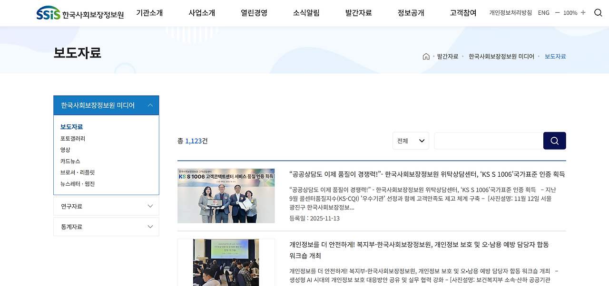Go to home via breadcrumb house icon
This screenshot has width=609, height=286.
(x=426, y=56)
